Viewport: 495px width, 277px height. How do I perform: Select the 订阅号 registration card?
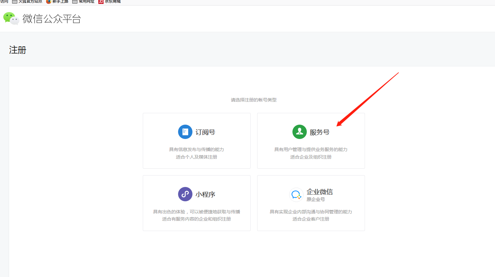coord(196,141)
